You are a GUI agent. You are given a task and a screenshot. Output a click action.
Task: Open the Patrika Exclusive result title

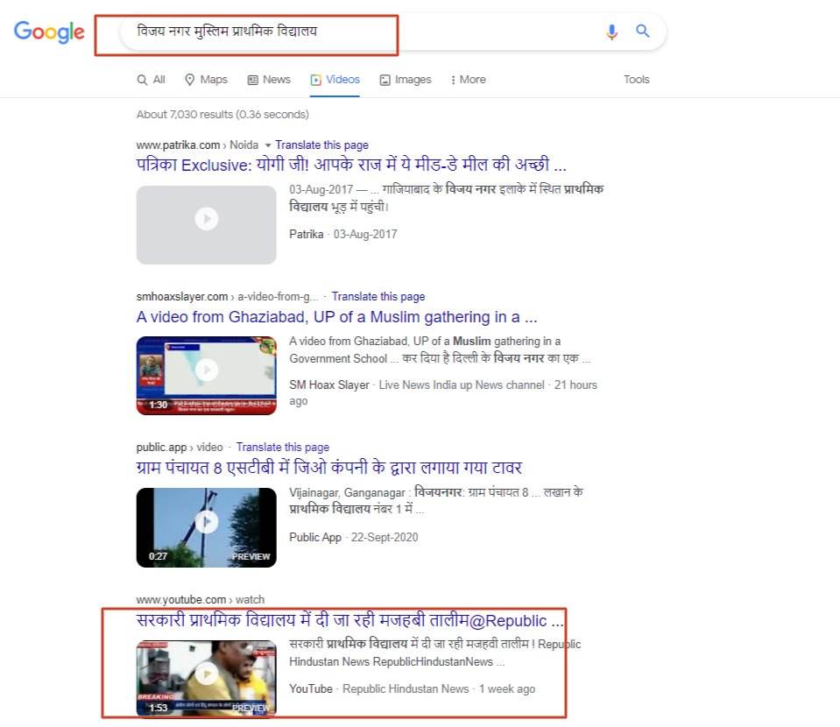point(352,166)
